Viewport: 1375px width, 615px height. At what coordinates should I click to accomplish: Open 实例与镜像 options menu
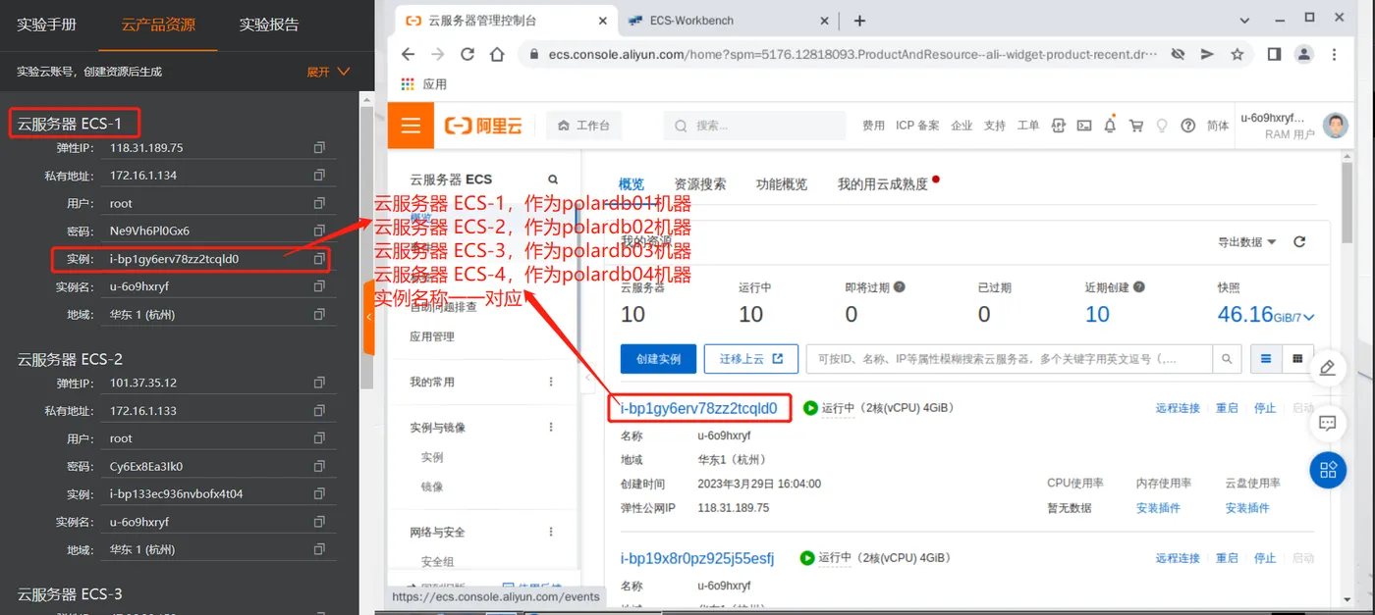click(x=551, y=428)
